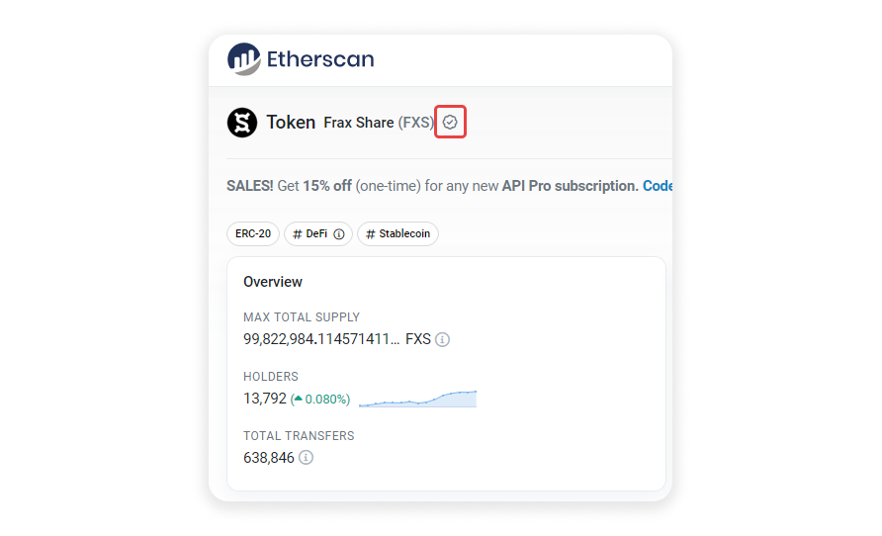The width and height of the screenshot is (882, 536).
Task: Open the Code promo link
Action: coord(657,186)
